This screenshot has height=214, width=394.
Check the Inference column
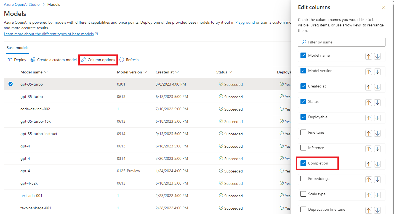tap(303, 148)
